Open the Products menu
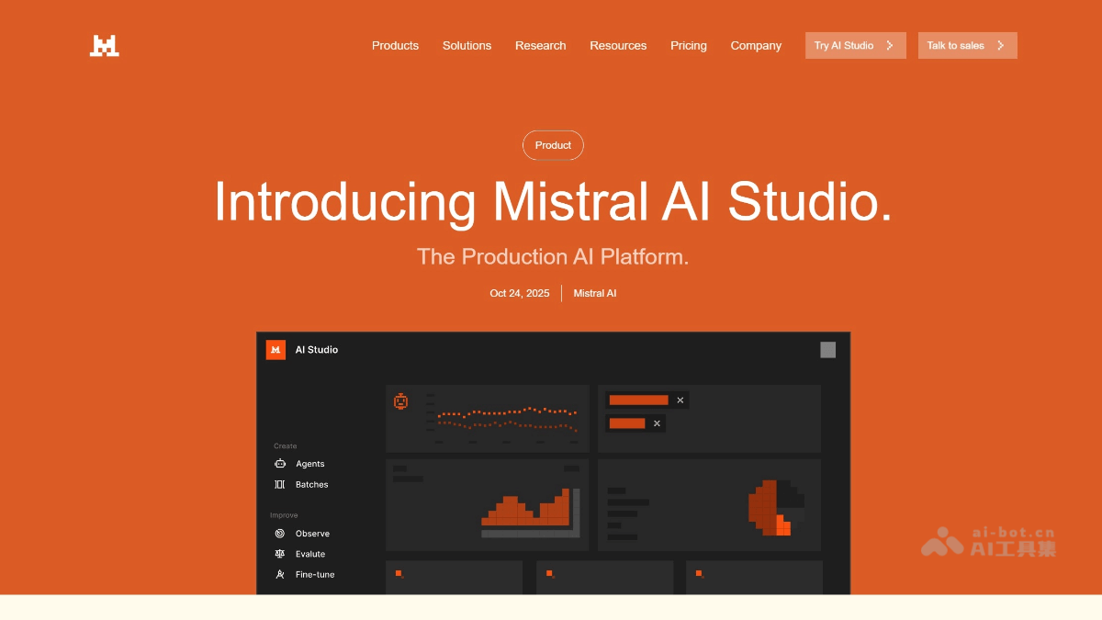The image size is (1102, 620). [395, 45]
